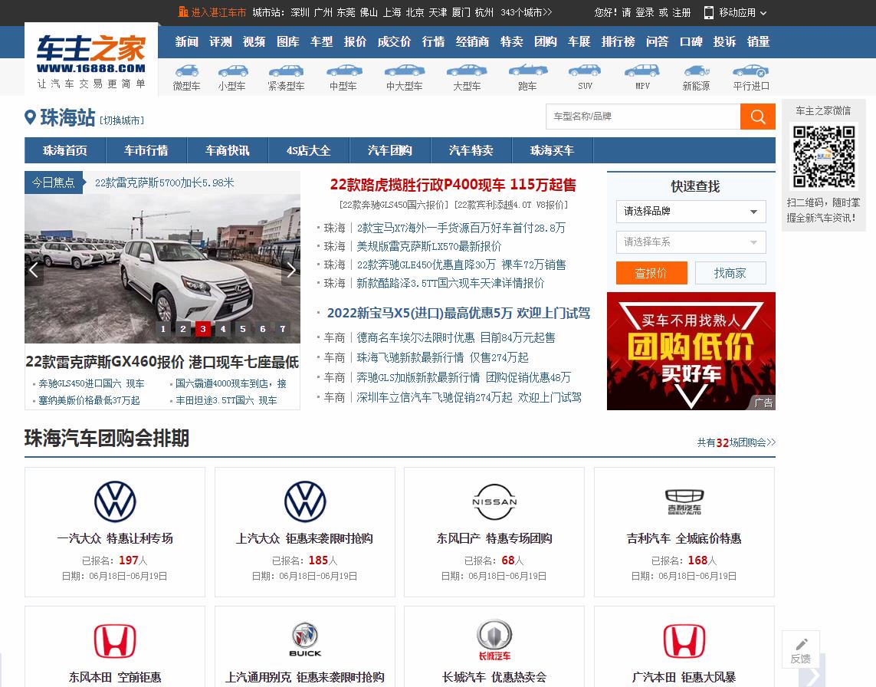Screen dimensions: 876x687
Task: Select the MPV car type icon
Action: pyautogui.click(x=642, y=71)
